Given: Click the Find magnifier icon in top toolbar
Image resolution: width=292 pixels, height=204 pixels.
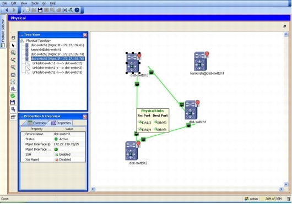Looking at the screenshot, I should pyautogui.click(x=52, y=10).
